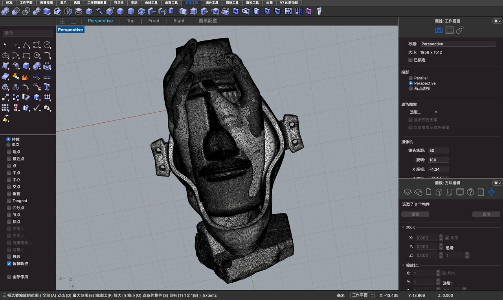Select the Polyline tool
The image size is (503, 300).
tap(26, 45)
